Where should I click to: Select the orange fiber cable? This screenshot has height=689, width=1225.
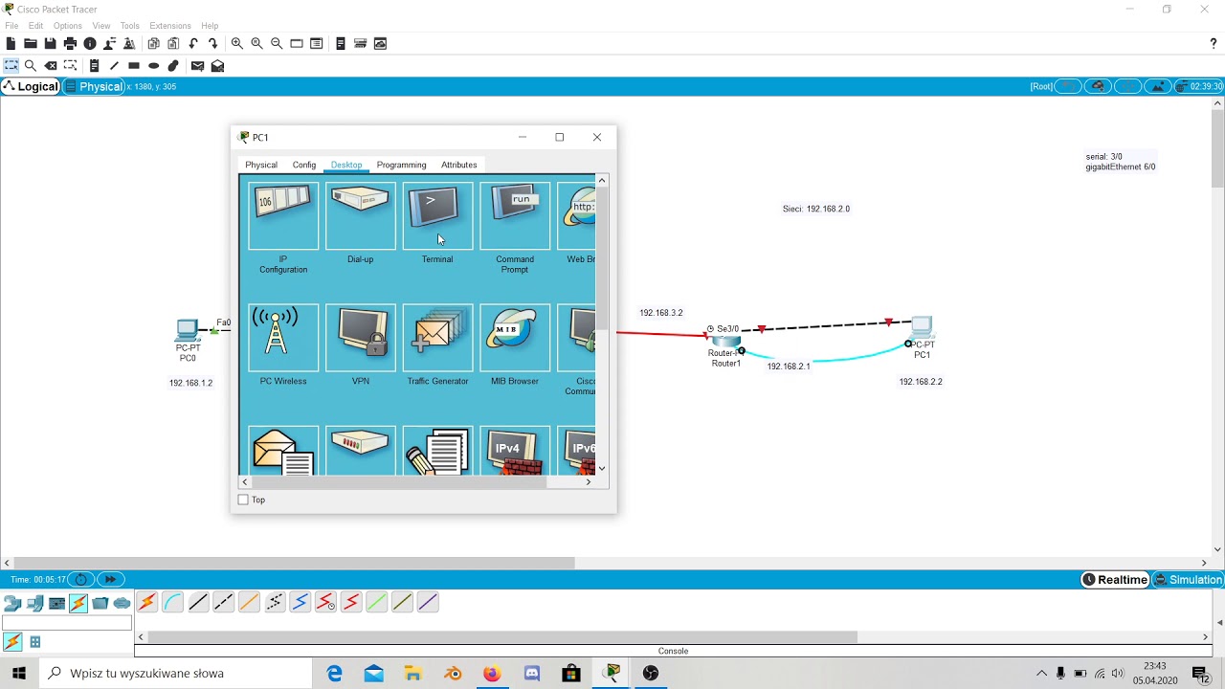tap(249, 602)
